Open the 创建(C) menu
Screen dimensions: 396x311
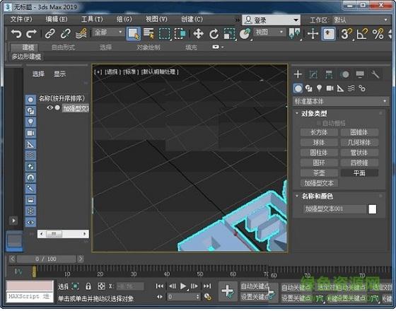[192, 19]
